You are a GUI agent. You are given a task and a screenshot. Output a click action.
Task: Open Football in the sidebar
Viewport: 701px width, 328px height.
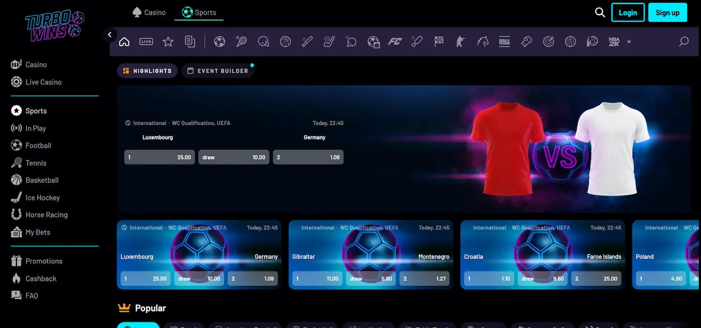pyautogui.click(x=31, y=145)
